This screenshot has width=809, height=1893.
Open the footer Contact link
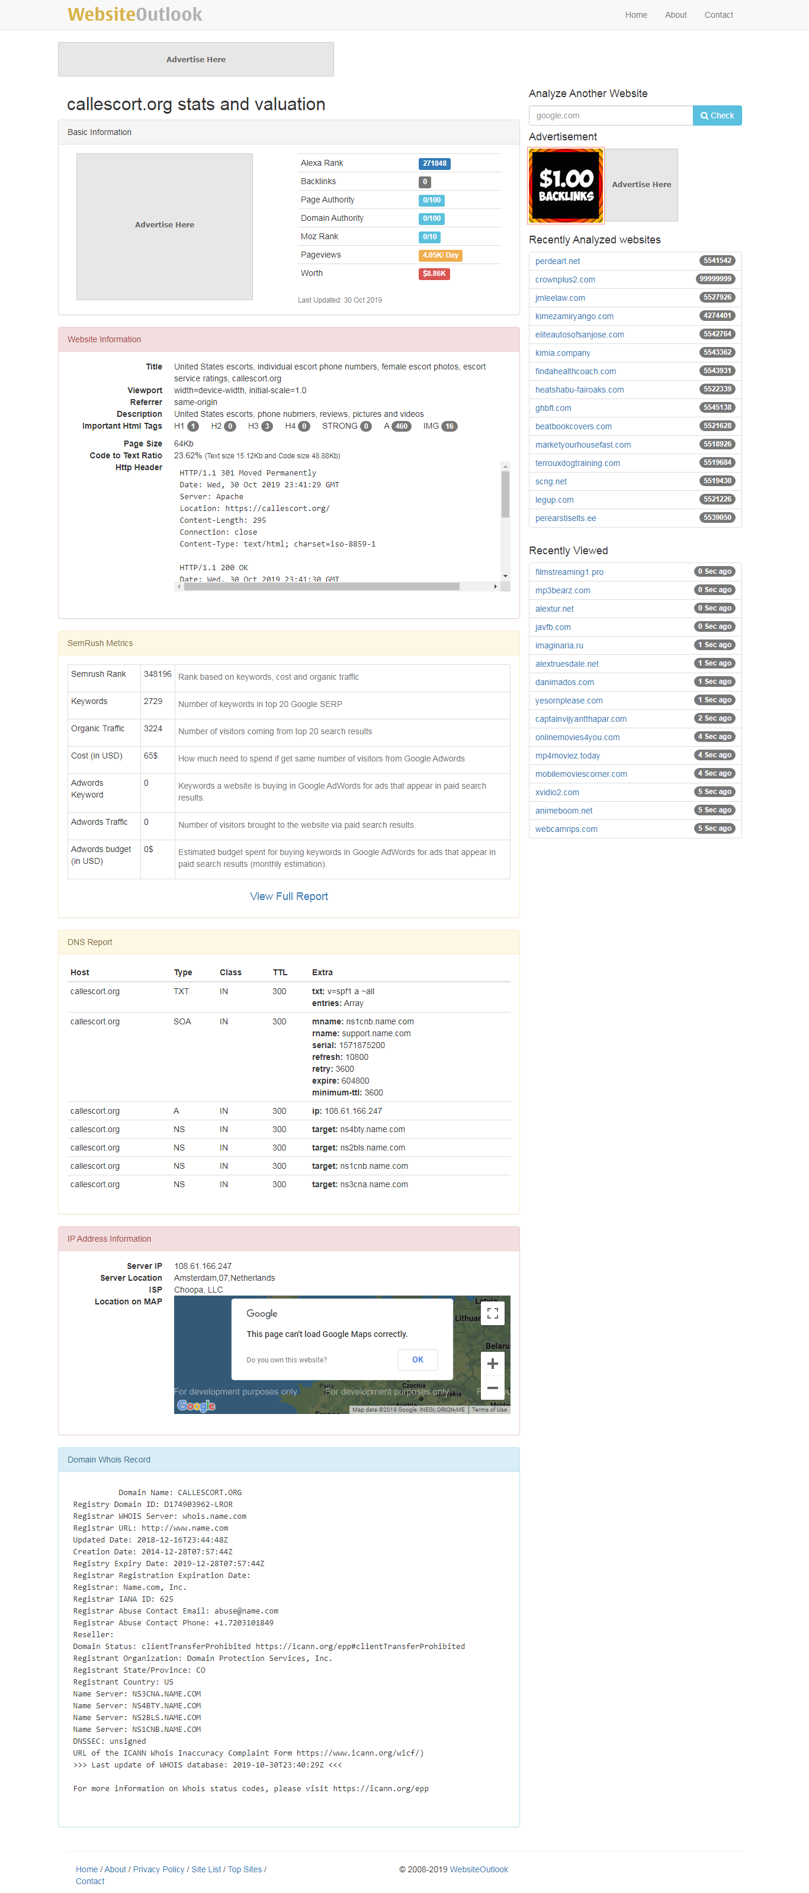click(91, 1881)
